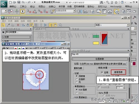The image size is (139, 104).
Task: Select the Mirror tool in main toolbar
Action: tap(80, 11)
